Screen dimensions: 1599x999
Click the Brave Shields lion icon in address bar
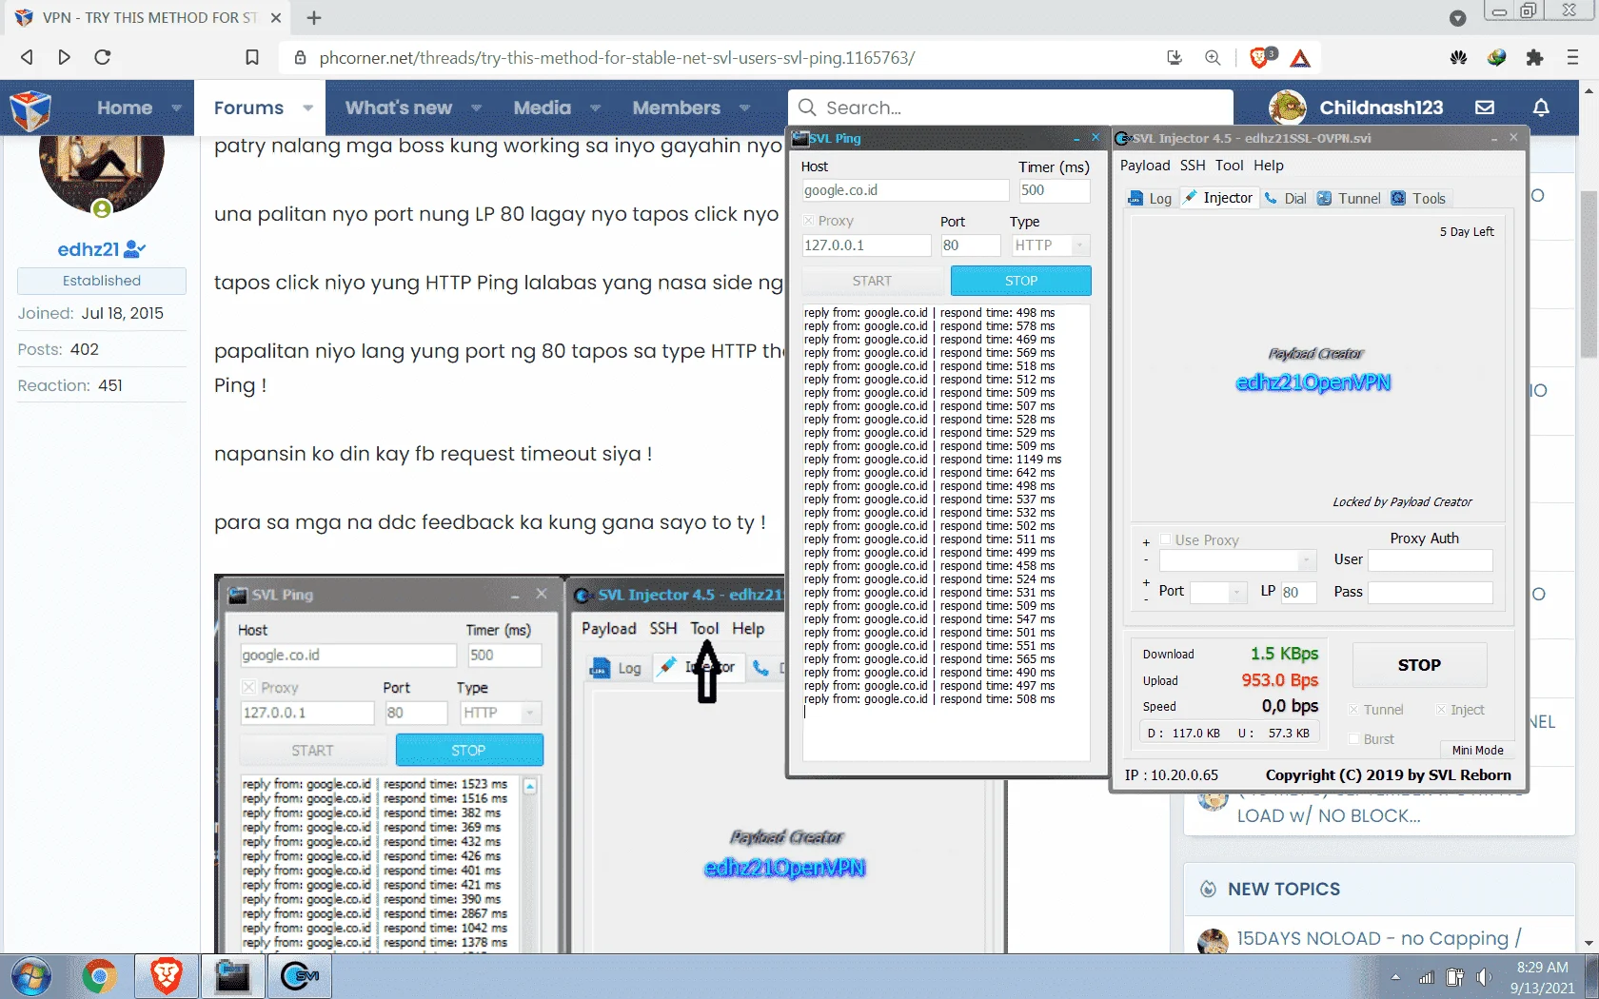(x=1260, y=57)
